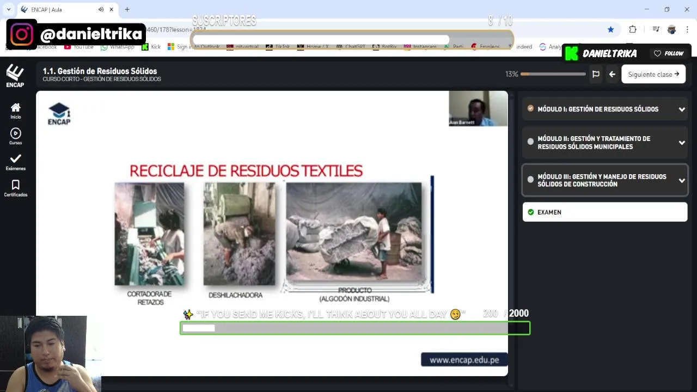Click the algodón industrial product photo
Viewport: 697px width, 392px height.
(x=354, y=232)
